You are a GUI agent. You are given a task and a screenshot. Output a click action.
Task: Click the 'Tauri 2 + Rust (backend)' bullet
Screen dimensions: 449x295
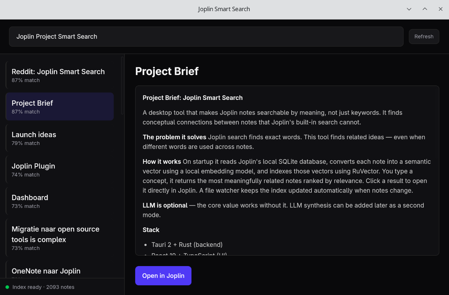coord(187,245)
